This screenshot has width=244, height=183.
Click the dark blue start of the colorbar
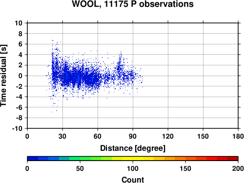33,159
